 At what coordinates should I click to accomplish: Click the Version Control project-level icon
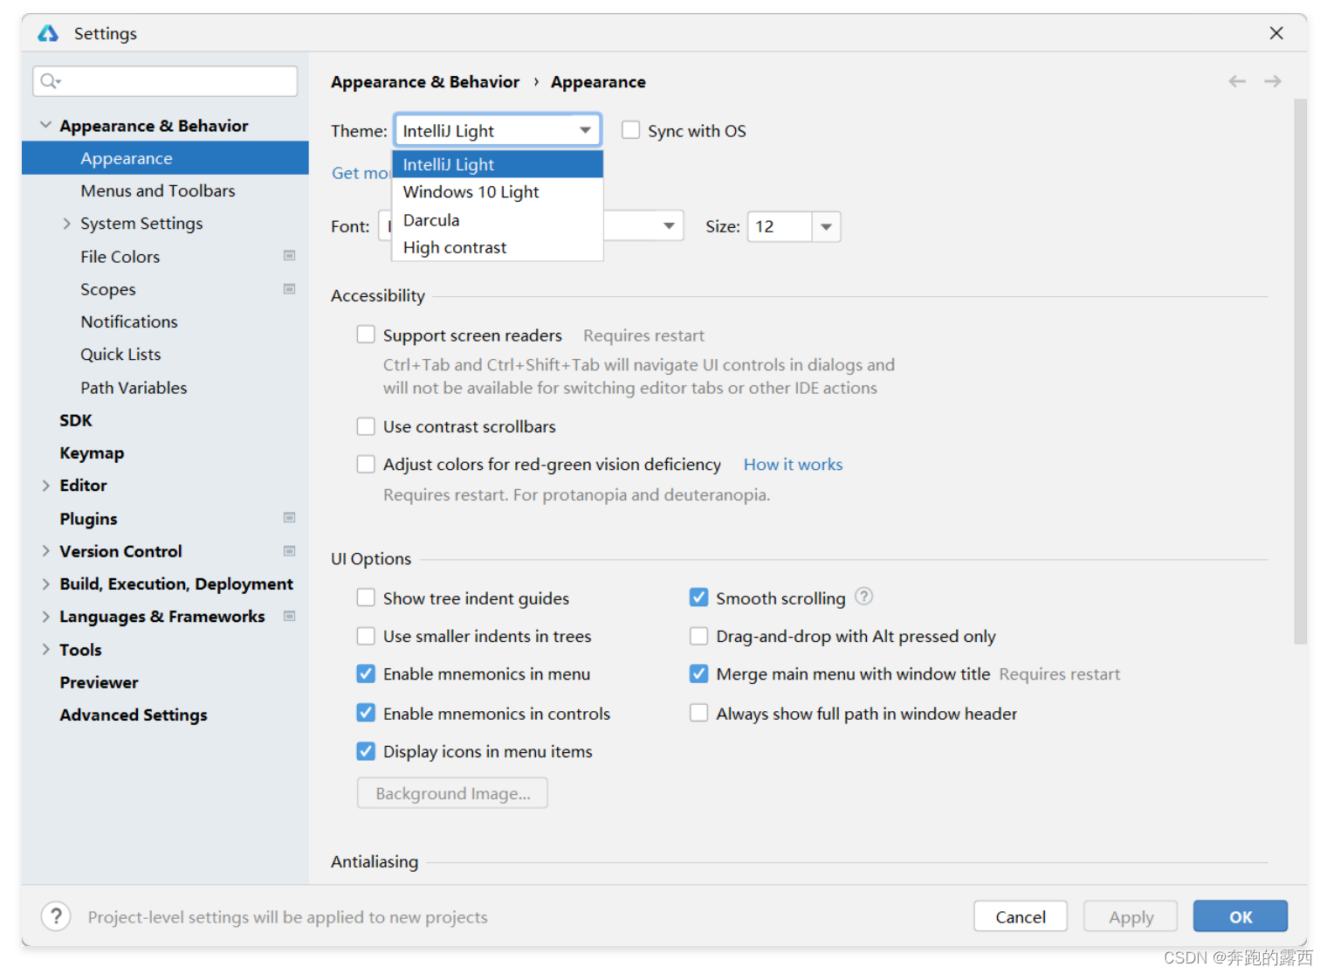[x=289, y=551]
